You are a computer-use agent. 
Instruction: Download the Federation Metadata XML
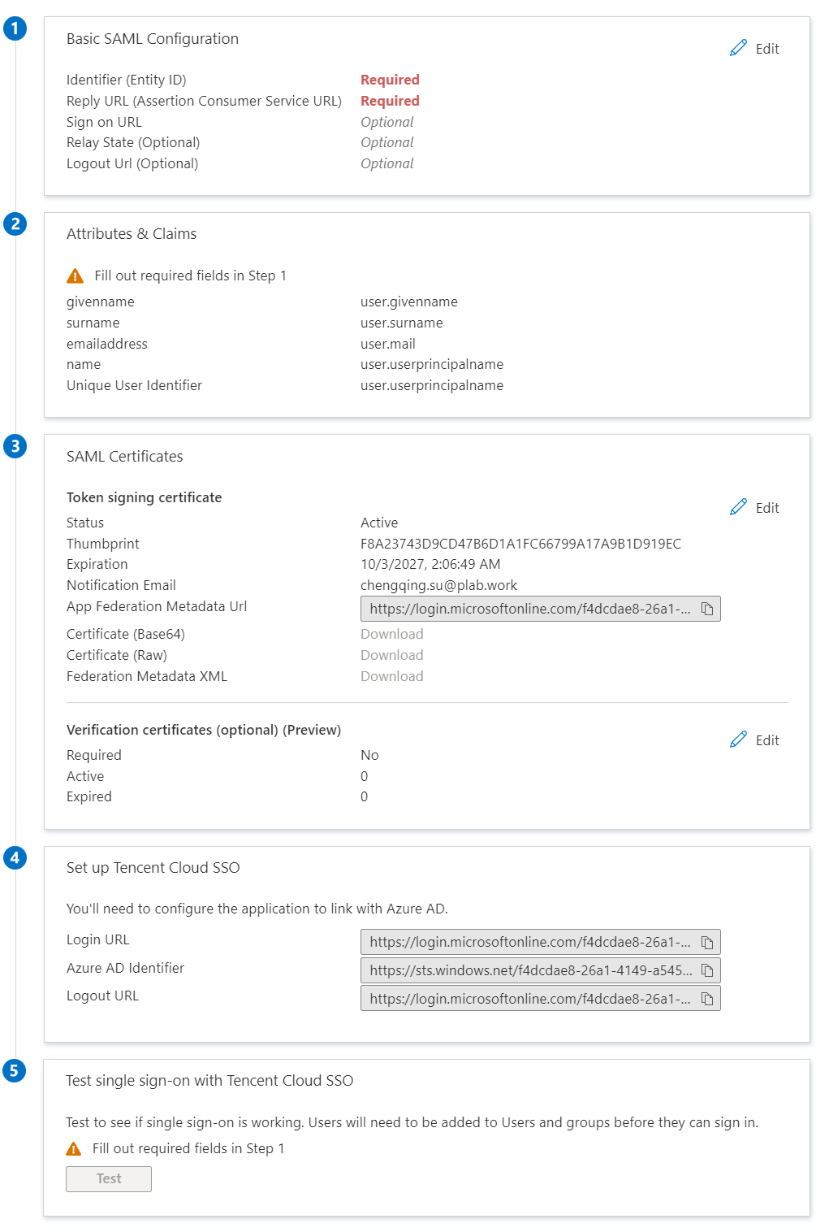point(392,675)
